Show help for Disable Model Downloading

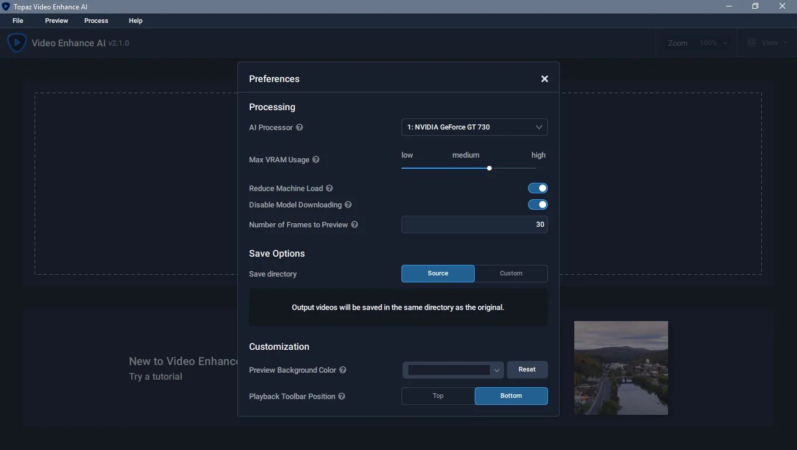[348, 204]
